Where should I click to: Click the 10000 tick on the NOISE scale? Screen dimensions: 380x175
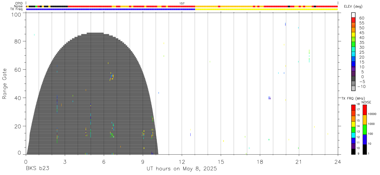pyautogui.click(x=372, y=114)
